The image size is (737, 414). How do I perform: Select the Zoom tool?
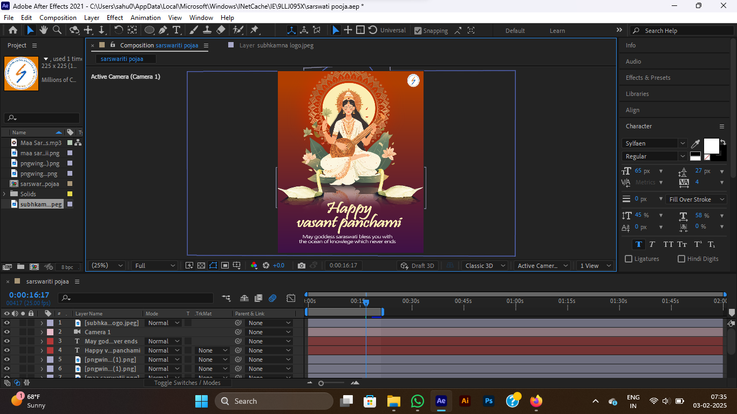pos(57,30)
